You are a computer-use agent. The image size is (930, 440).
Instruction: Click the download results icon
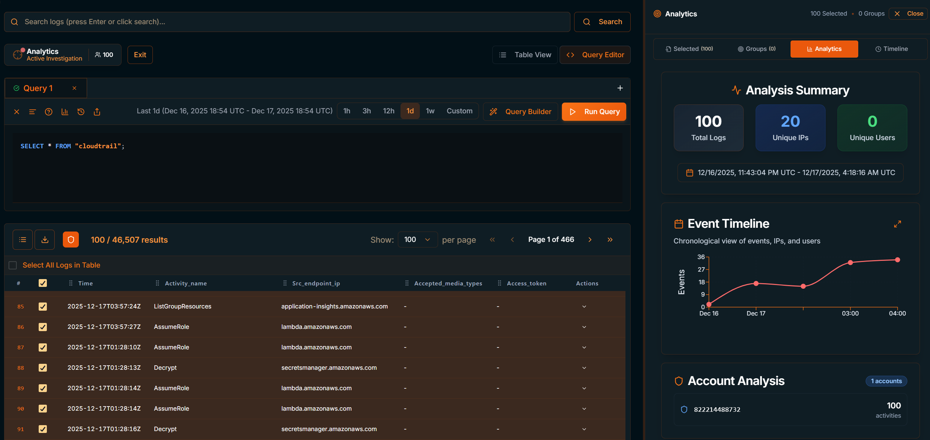pyautogui.click(x=45, y=240)
